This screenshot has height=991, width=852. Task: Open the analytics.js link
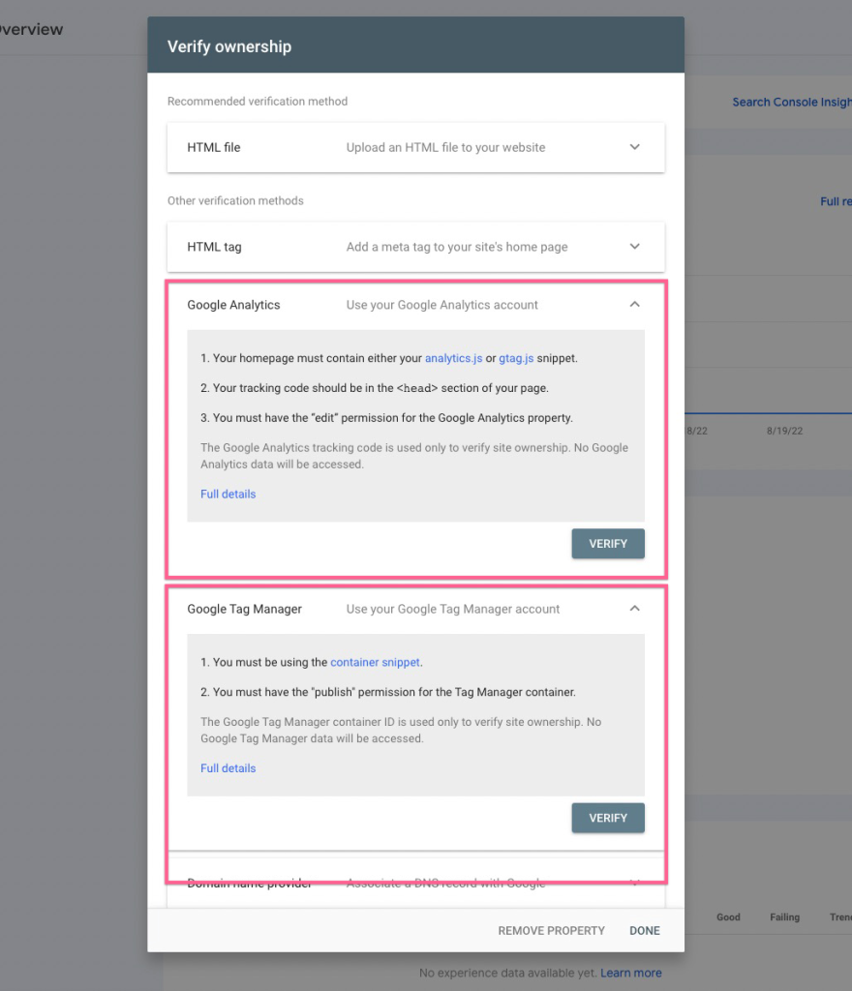(453, 358)
